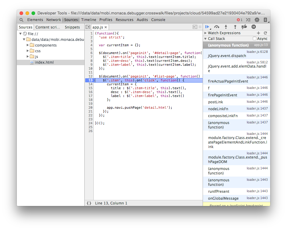Expand the css folder
This screenshot has width=287, height=230.
click(28, 51)
